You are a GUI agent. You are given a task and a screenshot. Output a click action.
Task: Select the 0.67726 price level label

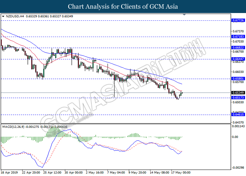tap(238, 20)
